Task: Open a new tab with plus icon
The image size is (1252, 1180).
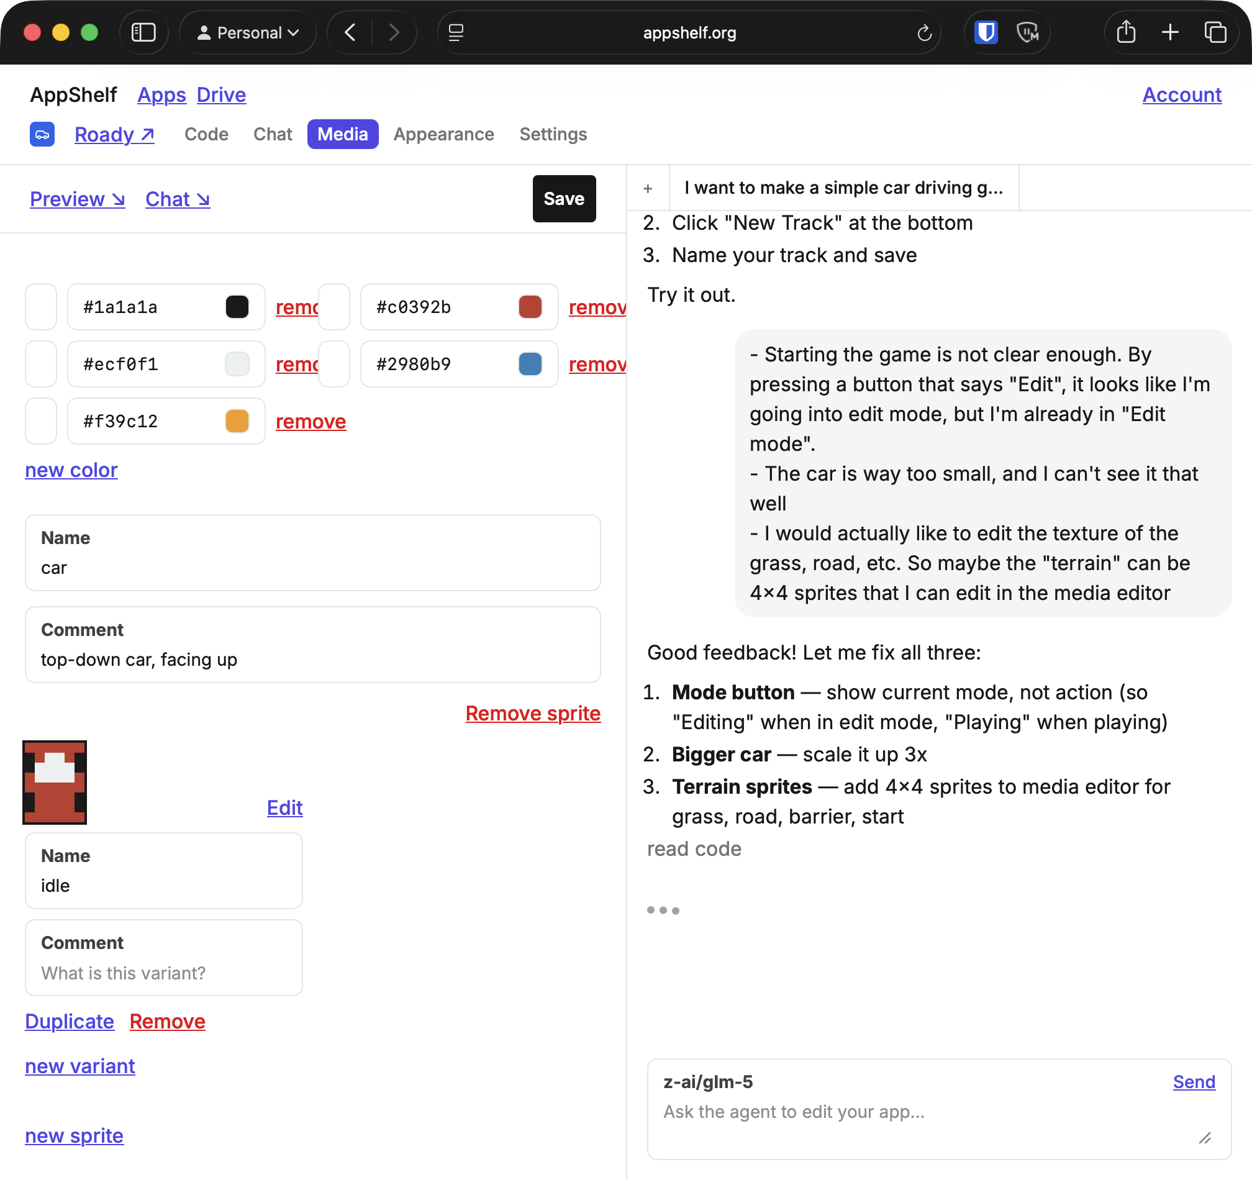Action: pos(1170,32)
